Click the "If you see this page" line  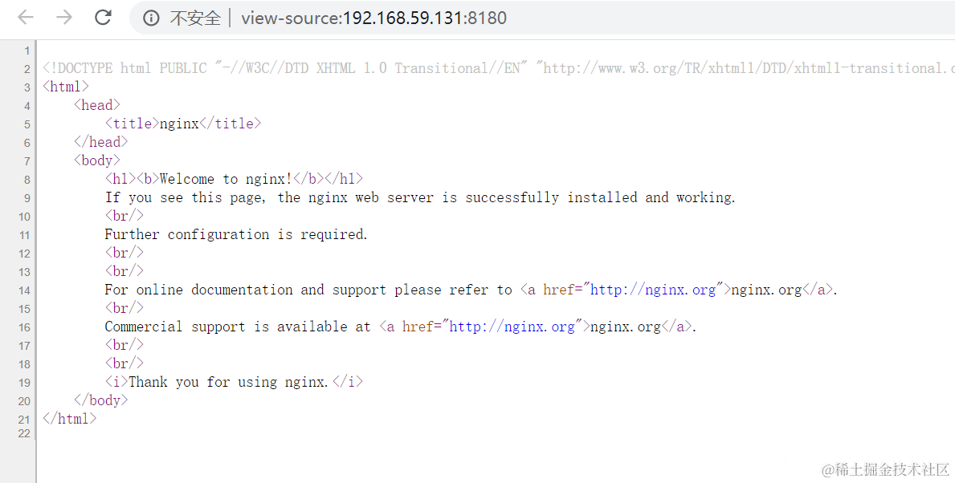pyautogui.click(x=420, y=197)
